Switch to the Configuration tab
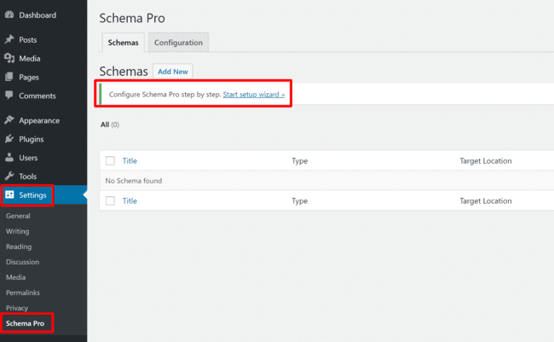554x342 pixels. (x=178, y=43)
